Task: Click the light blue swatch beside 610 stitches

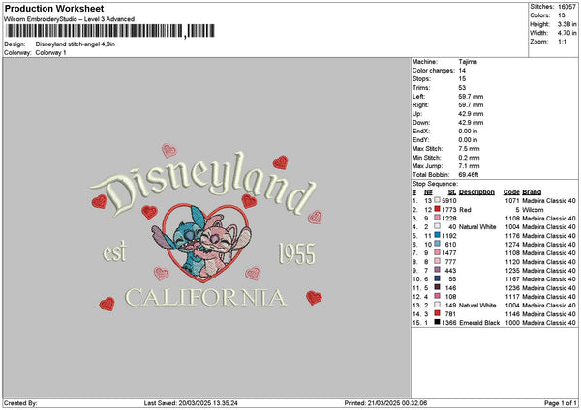Action: point(438,244)
